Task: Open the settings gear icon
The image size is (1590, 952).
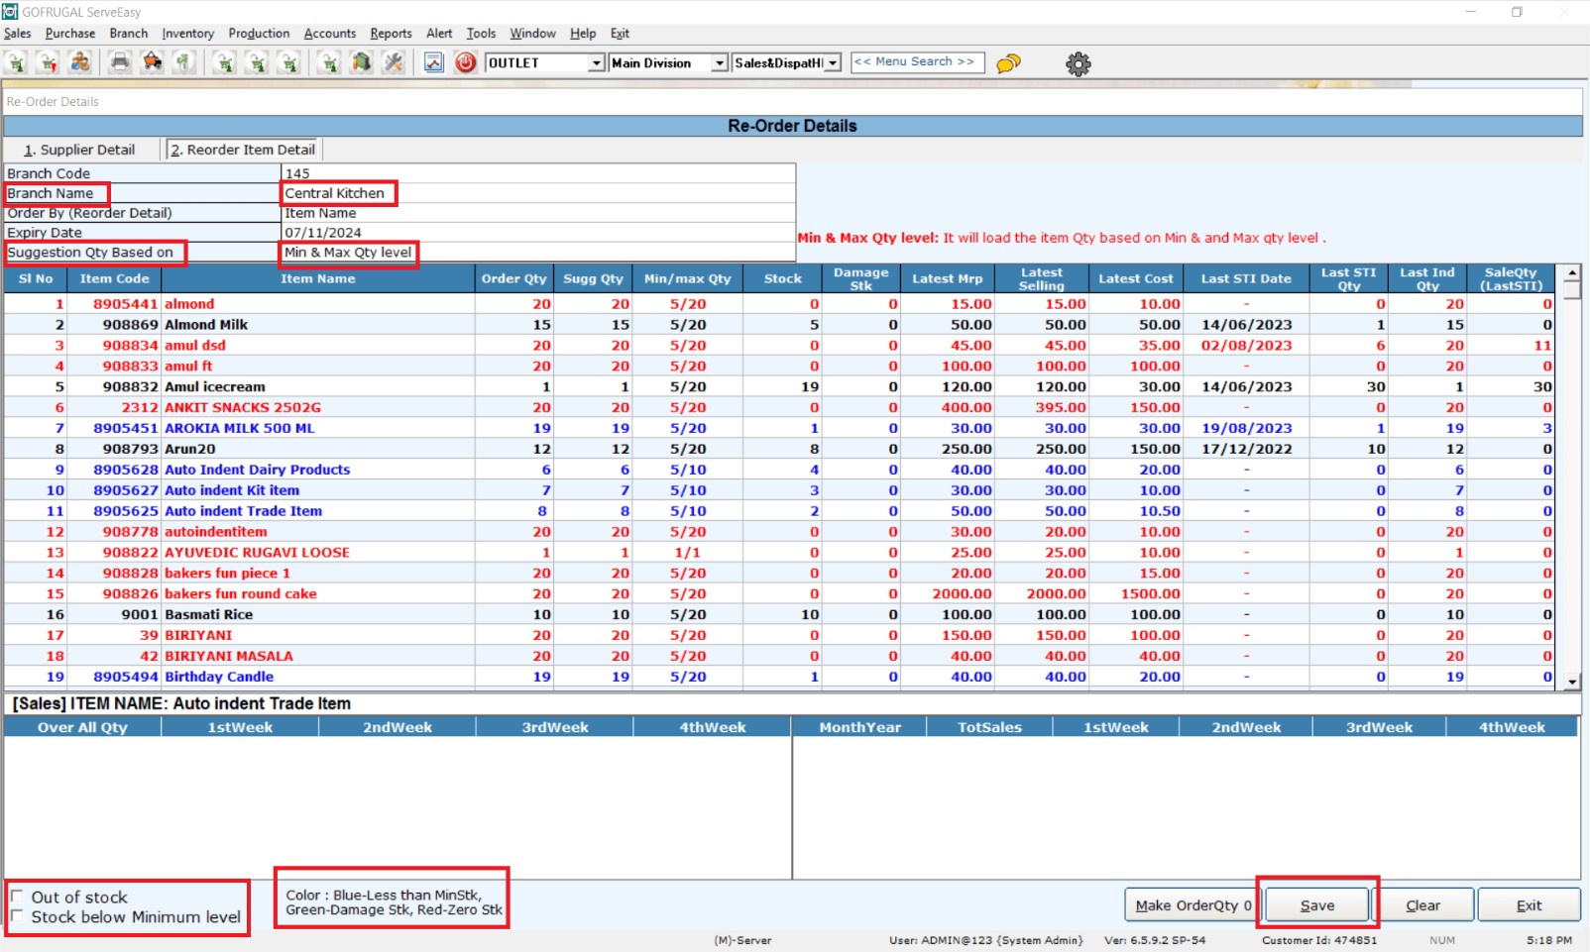Action: [1078, 64]
